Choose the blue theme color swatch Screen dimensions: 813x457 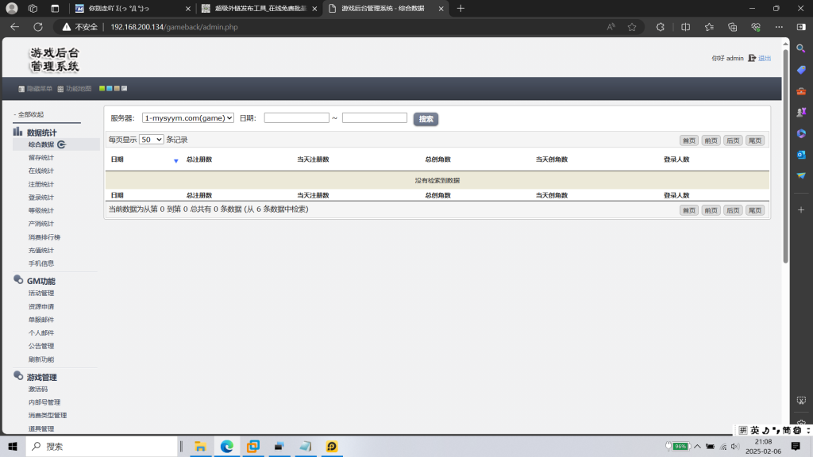110,88
